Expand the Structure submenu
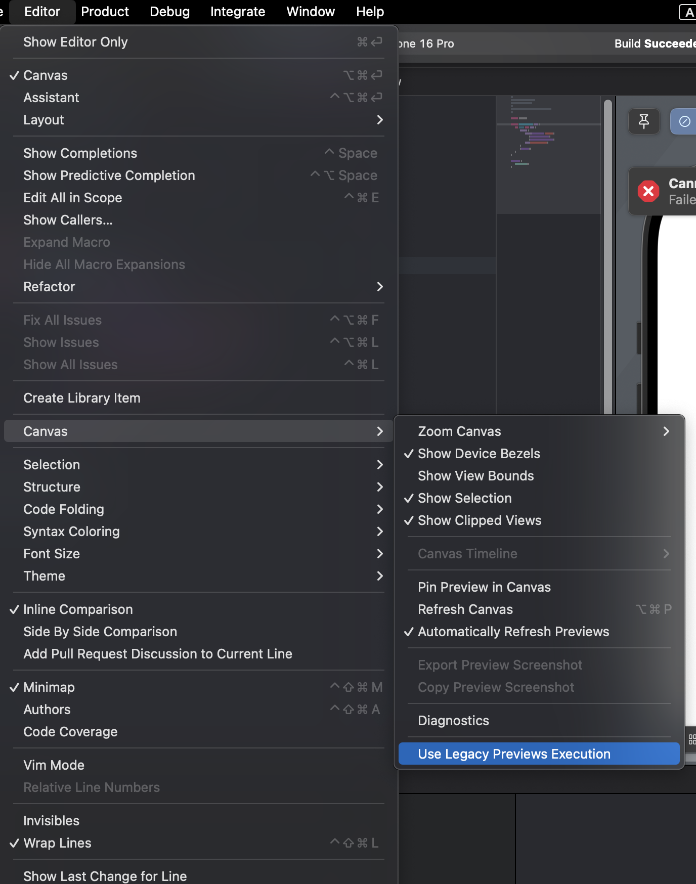This screenshot has width=696, height=884. pyautogui.click(x=198, y=487)
